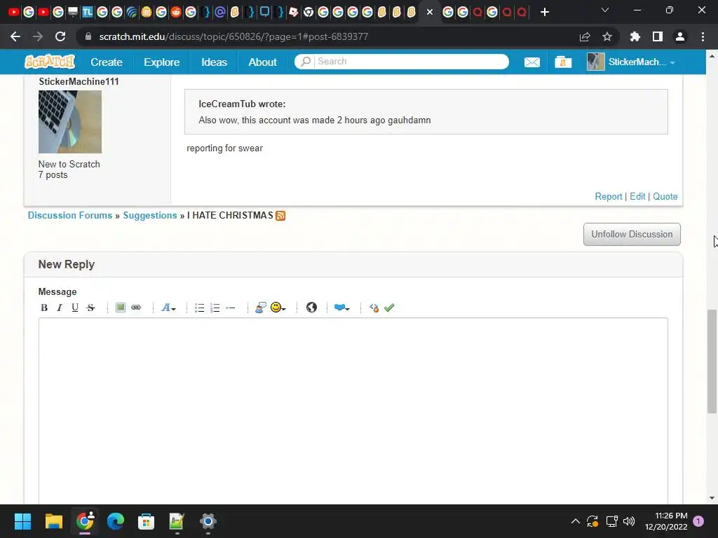Open File Explorer from taskbar

(53, 521)
